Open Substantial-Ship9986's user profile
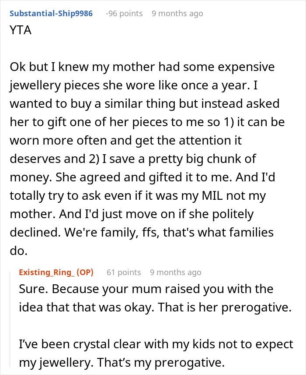The height and width of the screenshot is (375, 306). [51, 14]
